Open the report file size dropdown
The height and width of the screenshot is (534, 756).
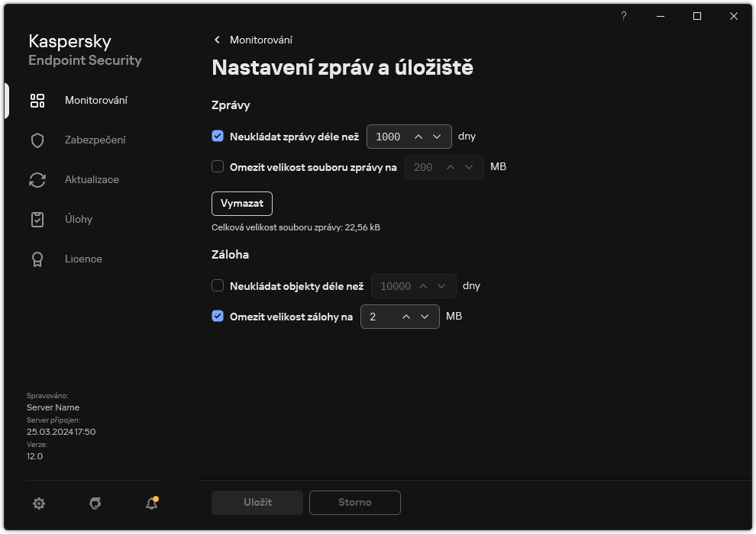tap(470, 166)
